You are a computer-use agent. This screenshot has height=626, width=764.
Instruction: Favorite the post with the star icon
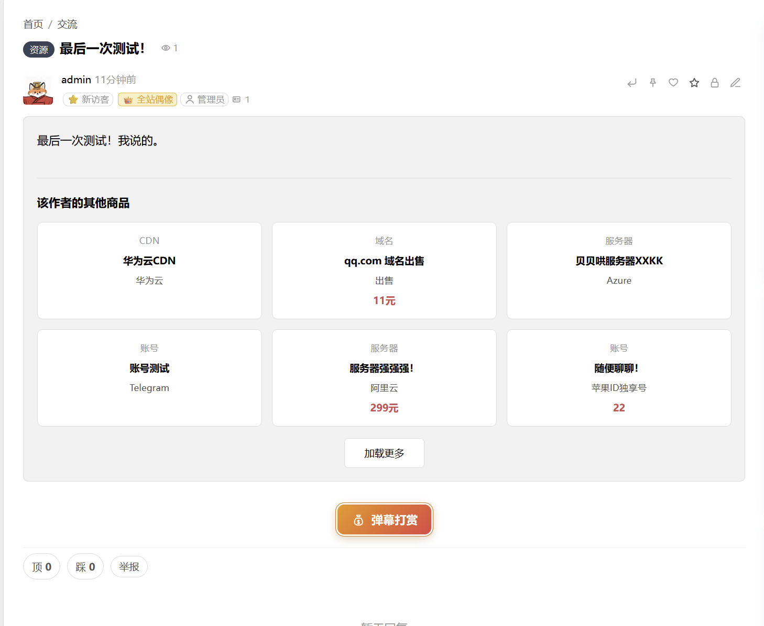694,83
